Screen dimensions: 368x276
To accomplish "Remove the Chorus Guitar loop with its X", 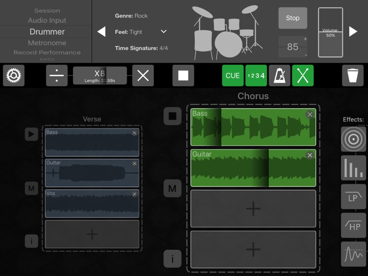I will (310, 155).
